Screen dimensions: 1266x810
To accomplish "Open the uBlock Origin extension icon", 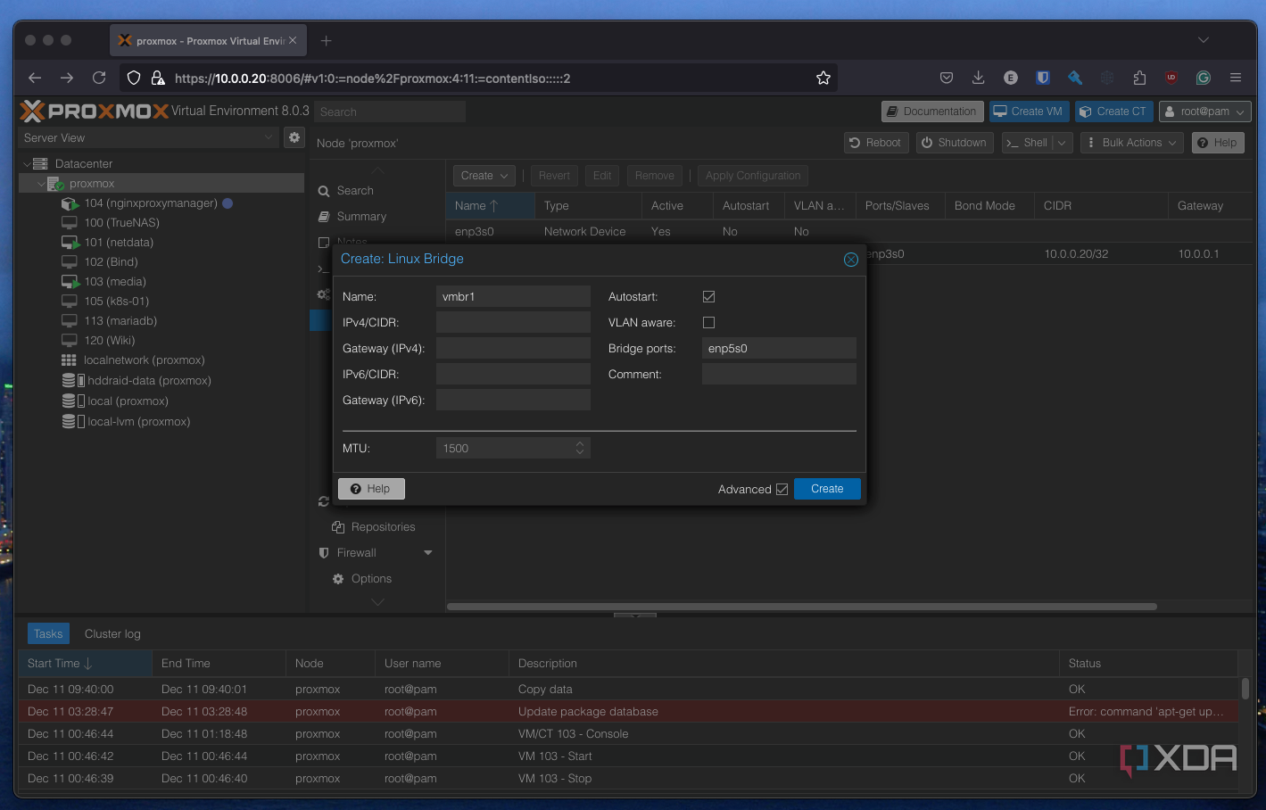I will (1171, 78).
